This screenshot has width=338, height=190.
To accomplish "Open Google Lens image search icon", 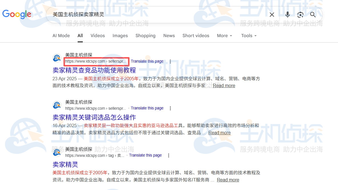I will pyautogui.click(x=300, y=15).
